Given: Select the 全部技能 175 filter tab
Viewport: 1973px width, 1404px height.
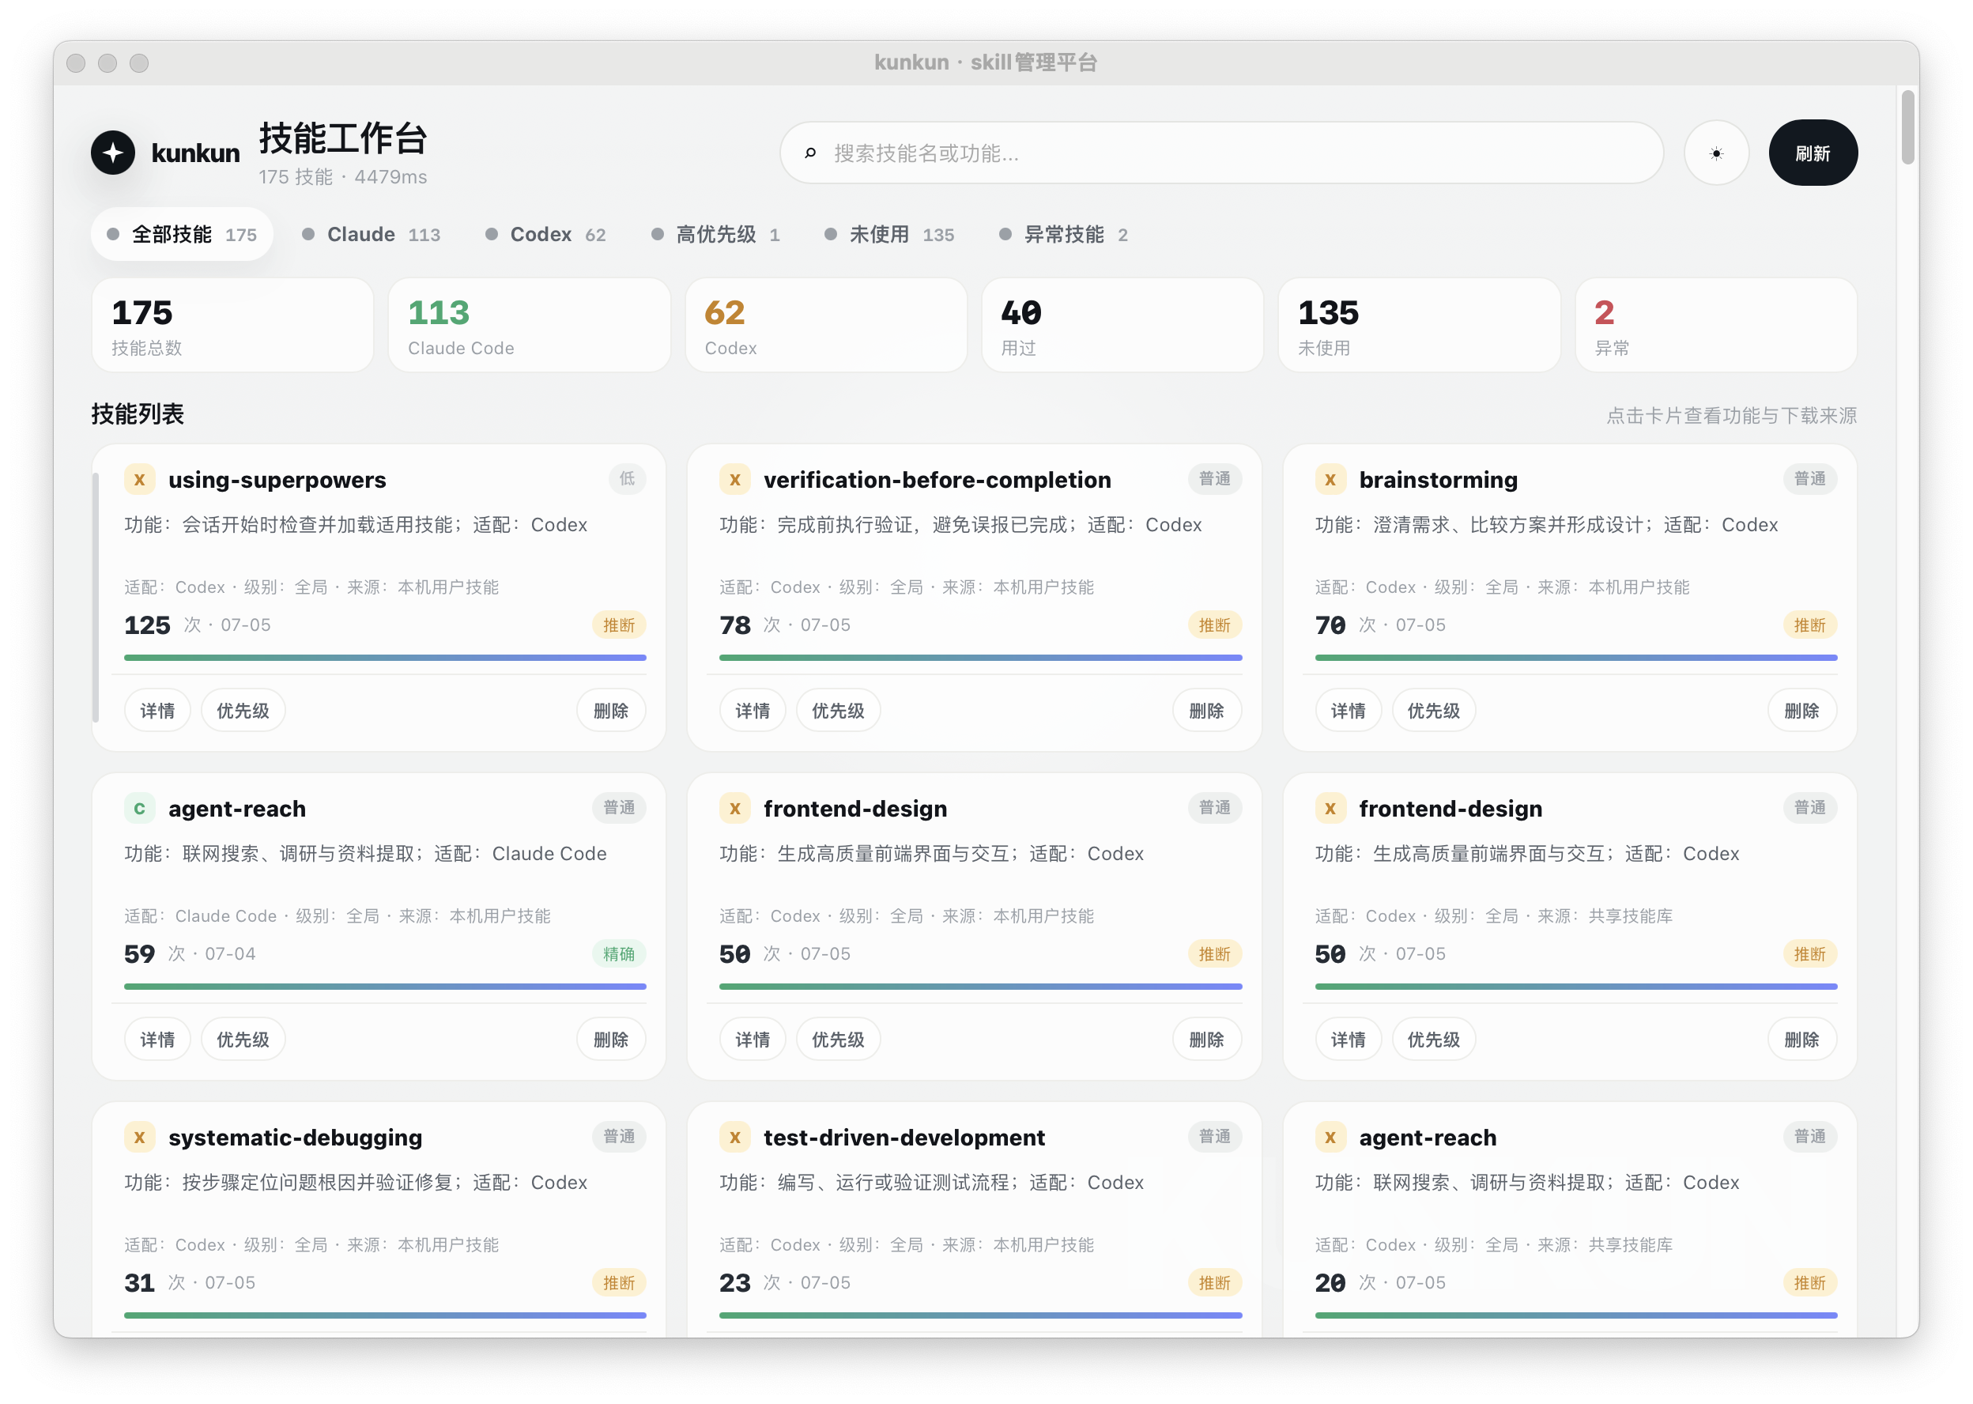Looking at the screenshot, I should 182,234.
